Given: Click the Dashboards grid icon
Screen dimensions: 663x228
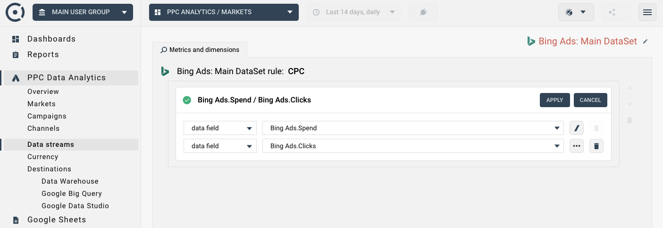Looking at the screenshot, I should [x=16, y=39].
